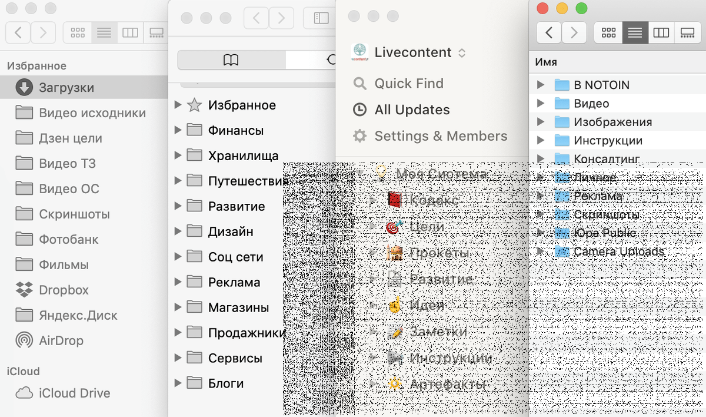Switch to icon view in right Finder window

coord(608,32)
